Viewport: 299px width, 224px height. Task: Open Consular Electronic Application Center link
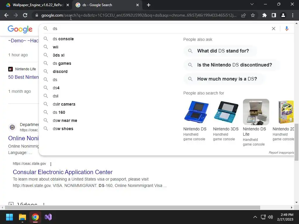pos(62,172)
